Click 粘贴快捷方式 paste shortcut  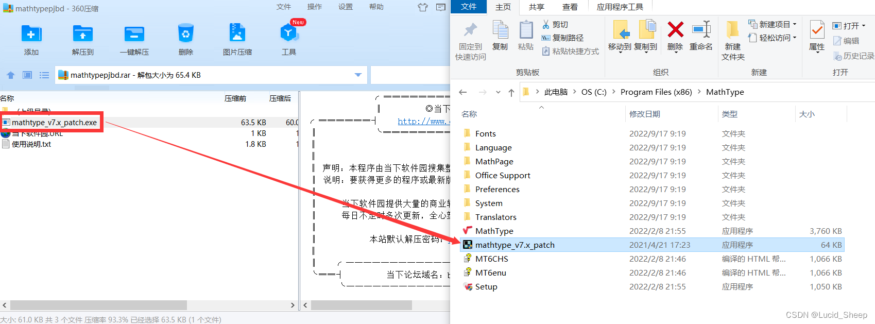tap(571, 51)
